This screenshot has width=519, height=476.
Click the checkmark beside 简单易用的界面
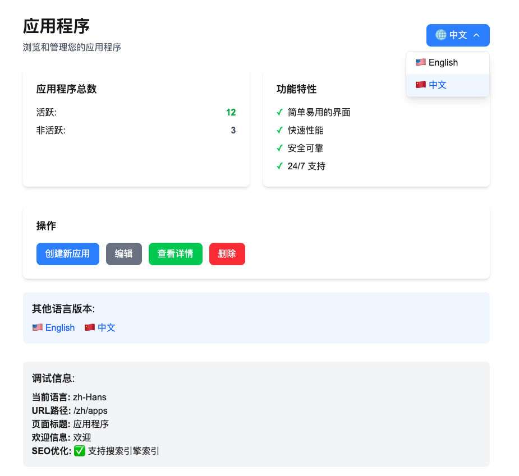click(x=279, y=113)
